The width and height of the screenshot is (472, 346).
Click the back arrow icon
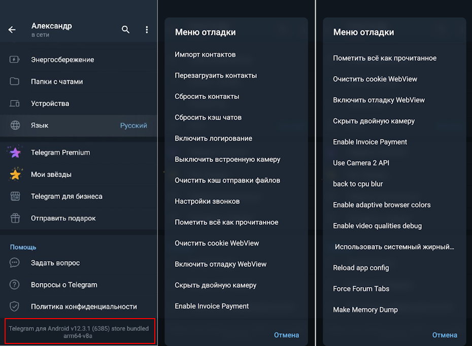pos(12,30)
